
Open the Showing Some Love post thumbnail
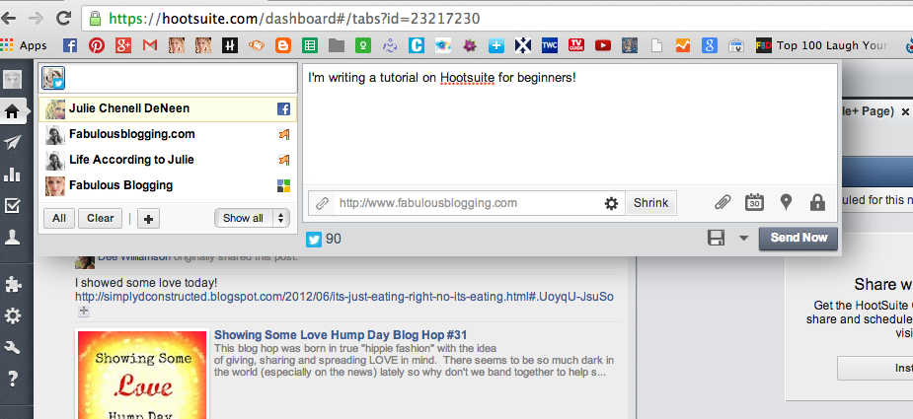142,375
